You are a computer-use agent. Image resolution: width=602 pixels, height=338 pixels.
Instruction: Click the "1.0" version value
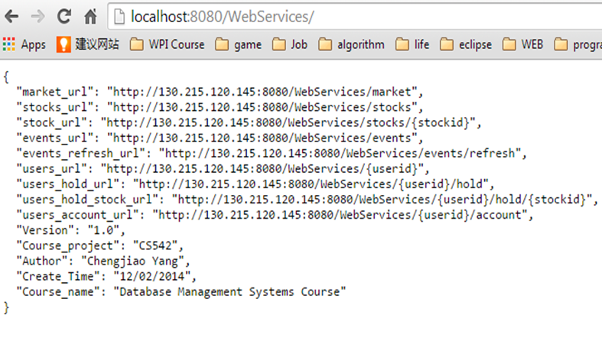point(103,230)
